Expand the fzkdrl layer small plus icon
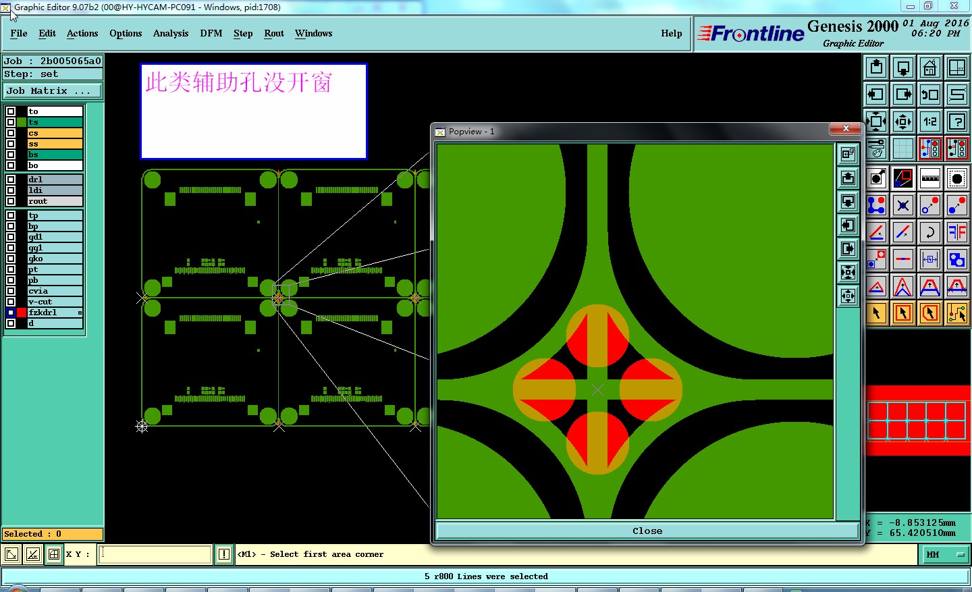 (x=80, y=313)
